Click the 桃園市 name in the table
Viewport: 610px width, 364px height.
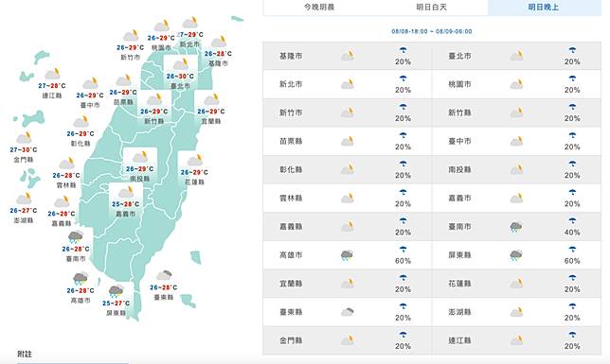[459, 84]
